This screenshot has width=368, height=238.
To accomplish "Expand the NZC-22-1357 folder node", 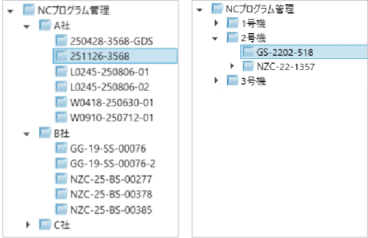I will click(232, 66).
